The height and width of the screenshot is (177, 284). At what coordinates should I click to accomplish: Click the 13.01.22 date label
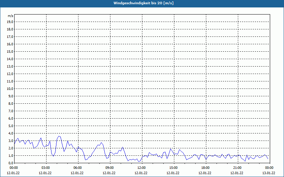click(x=269, y=173)
